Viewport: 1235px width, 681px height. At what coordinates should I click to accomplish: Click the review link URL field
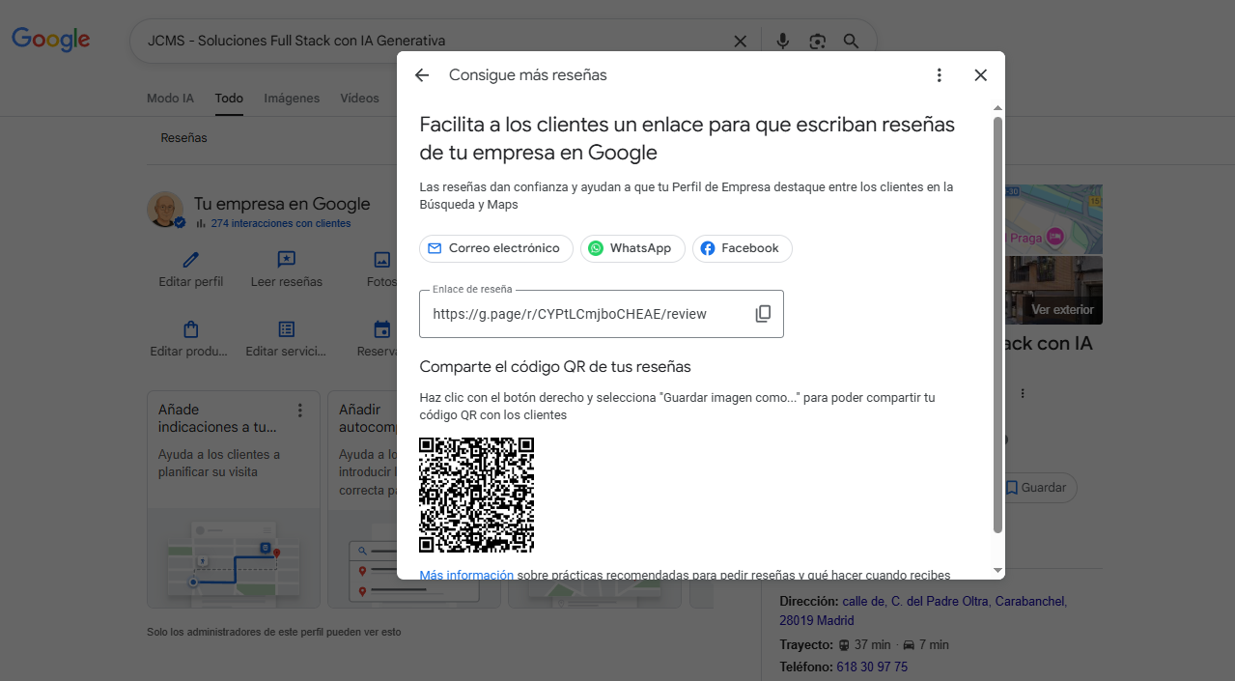click(579, 314)
